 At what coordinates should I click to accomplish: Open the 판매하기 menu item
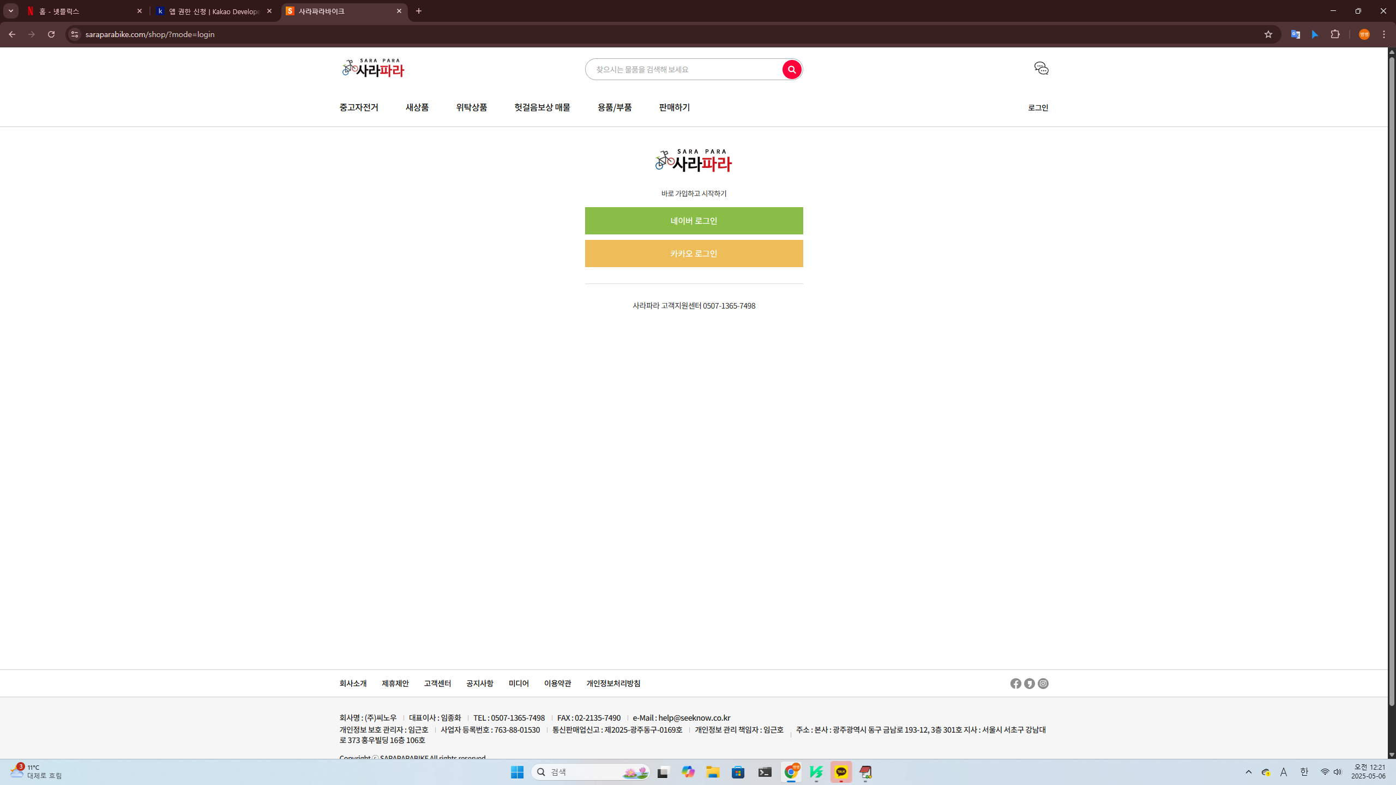point(674,107)
